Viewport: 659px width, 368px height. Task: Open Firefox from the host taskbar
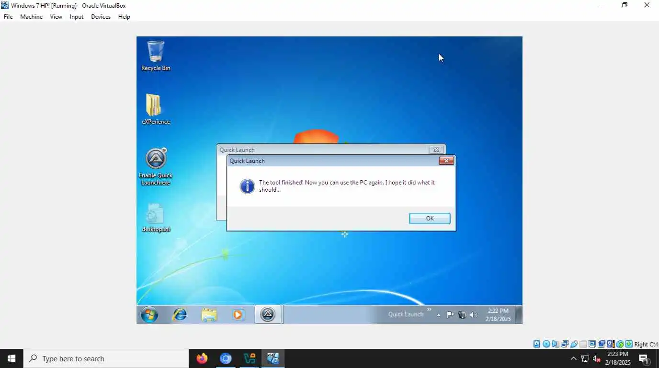(202, 358)
